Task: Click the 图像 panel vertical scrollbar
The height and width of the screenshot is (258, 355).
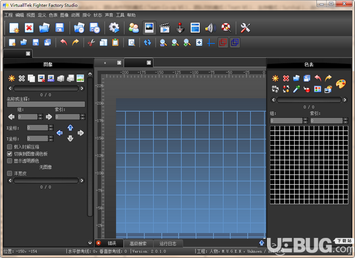Action: 90,147
